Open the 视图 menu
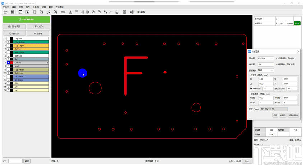 (21, 7)
